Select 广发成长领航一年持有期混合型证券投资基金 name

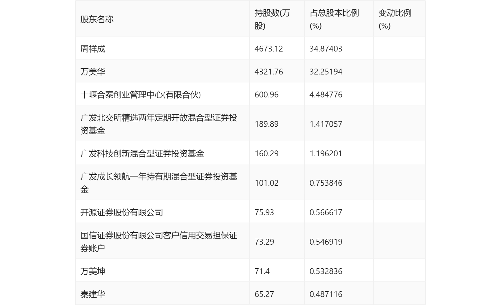click(159, 183)
